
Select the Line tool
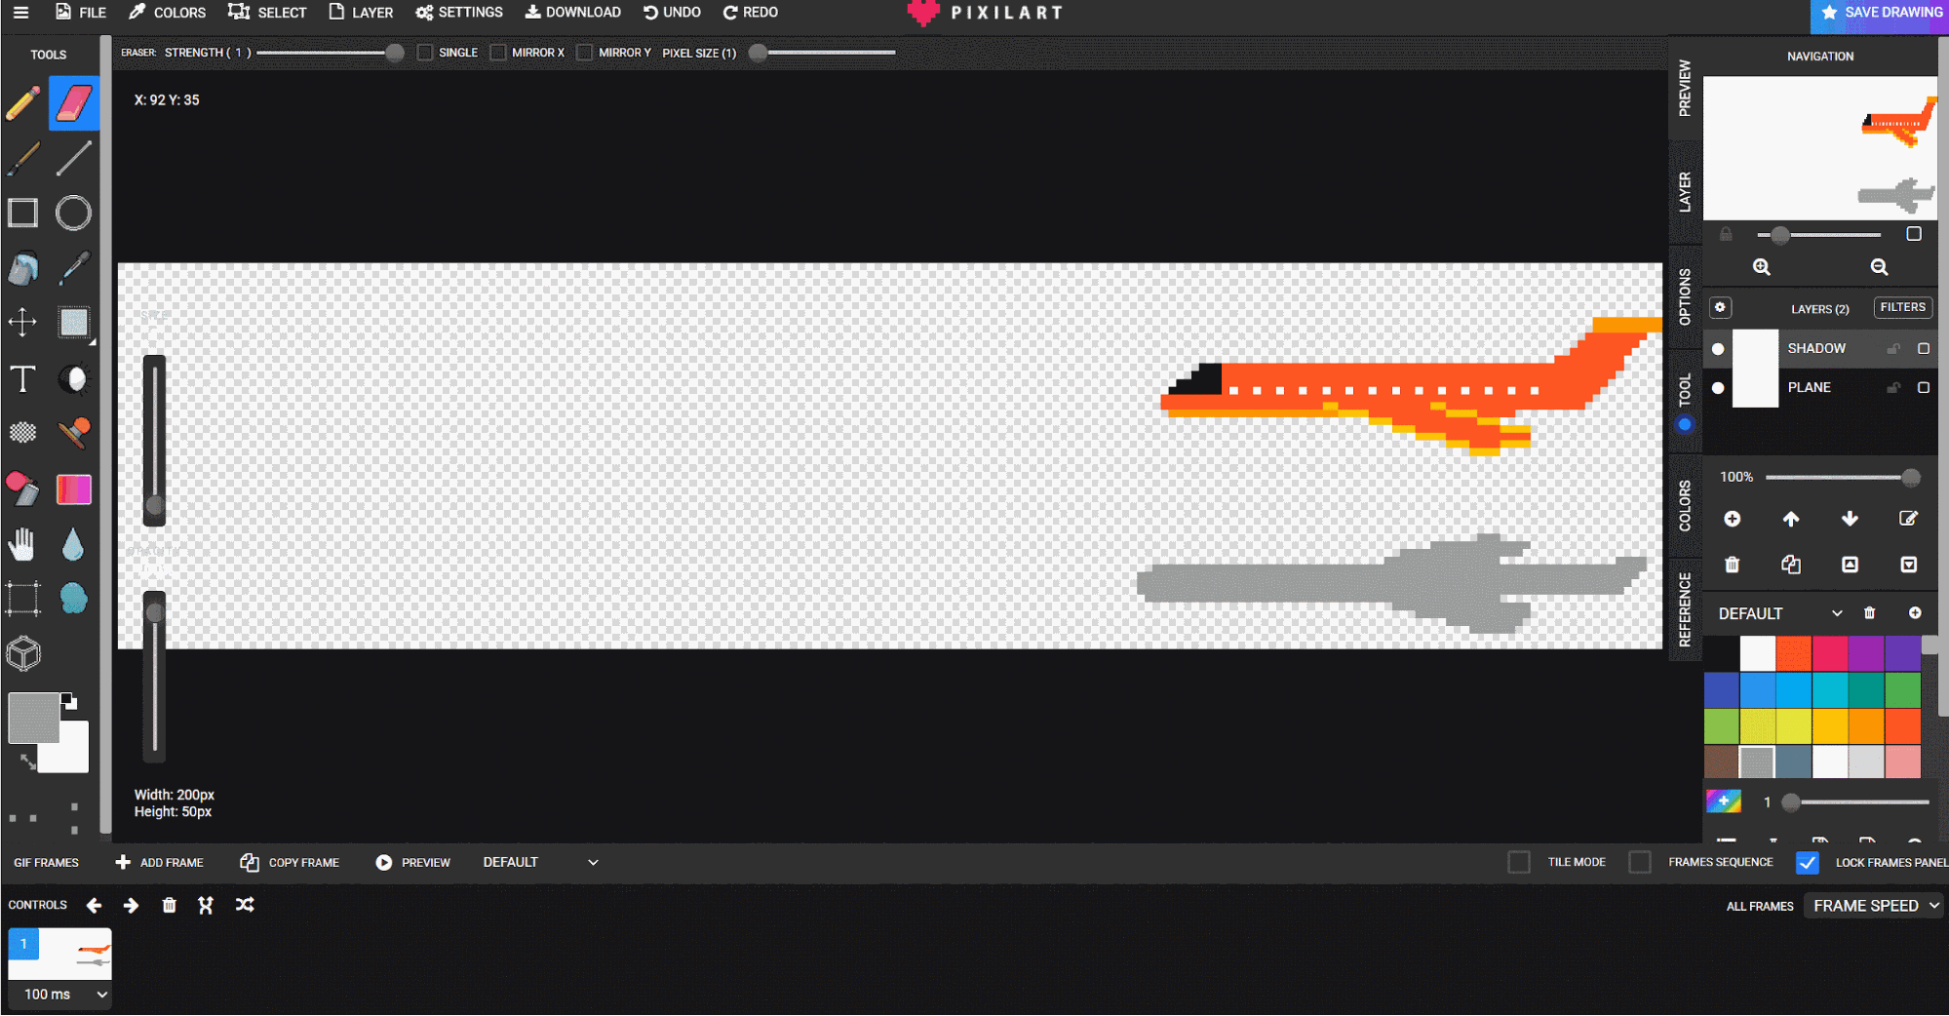pos(74,158)
